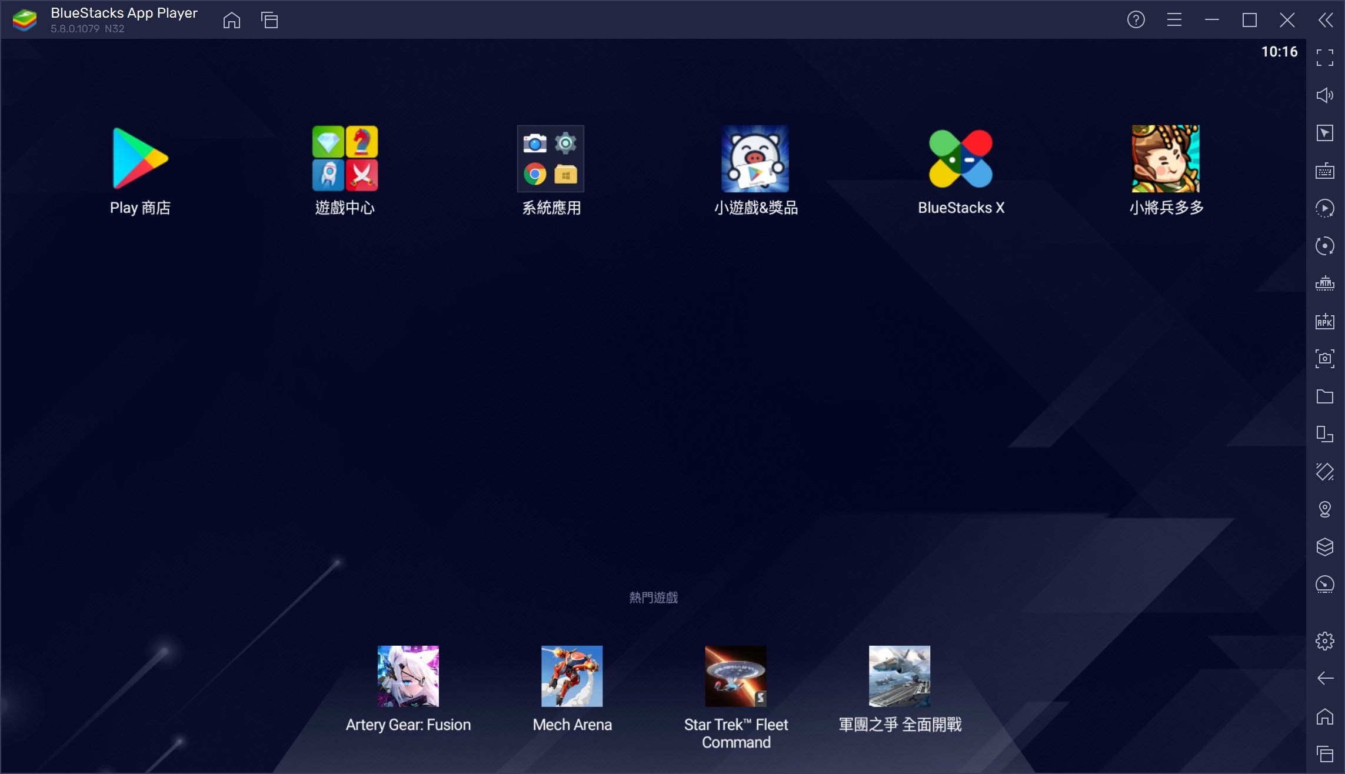Open the media folder icon in sidebar
Screen dimensions: 1345x774
pos(1325,396)
